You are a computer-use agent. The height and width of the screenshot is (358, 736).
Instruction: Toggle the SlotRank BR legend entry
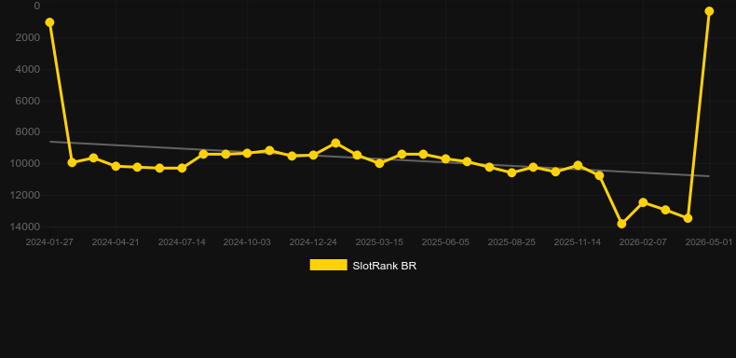[362, 266]
